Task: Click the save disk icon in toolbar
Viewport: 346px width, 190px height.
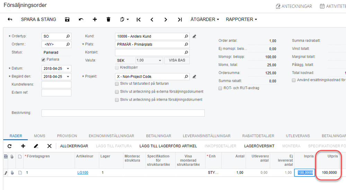Action: (x=67, y=20)
